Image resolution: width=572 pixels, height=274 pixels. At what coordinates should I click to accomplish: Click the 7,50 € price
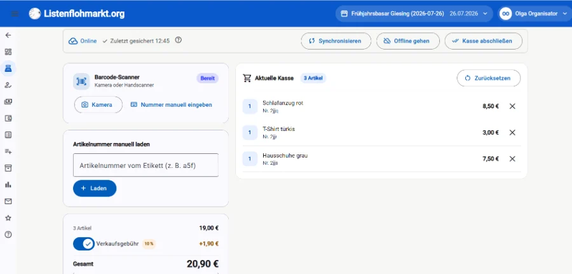point(490,159)
